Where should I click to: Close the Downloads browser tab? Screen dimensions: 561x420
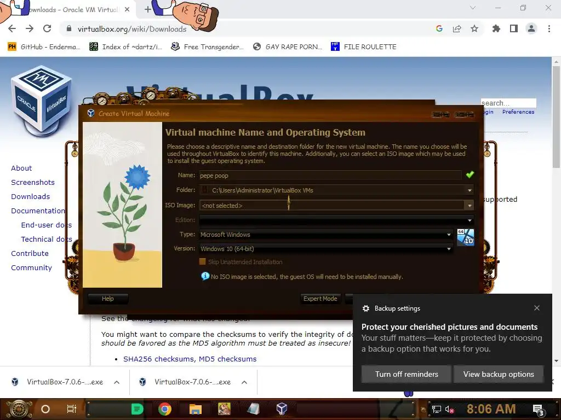point(127,10)
